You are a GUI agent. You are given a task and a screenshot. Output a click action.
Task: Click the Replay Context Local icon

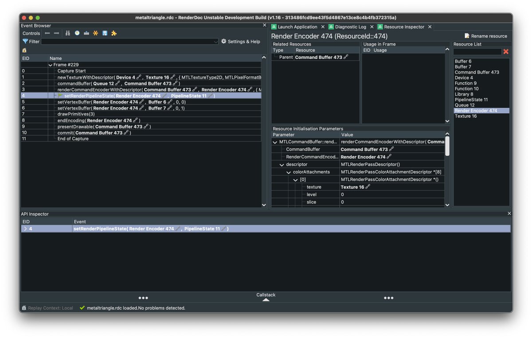tap(24, 308)
